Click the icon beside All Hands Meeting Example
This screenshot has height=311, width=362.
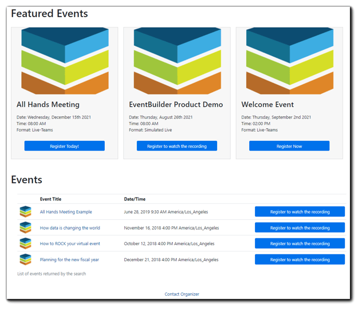[25, 212]
